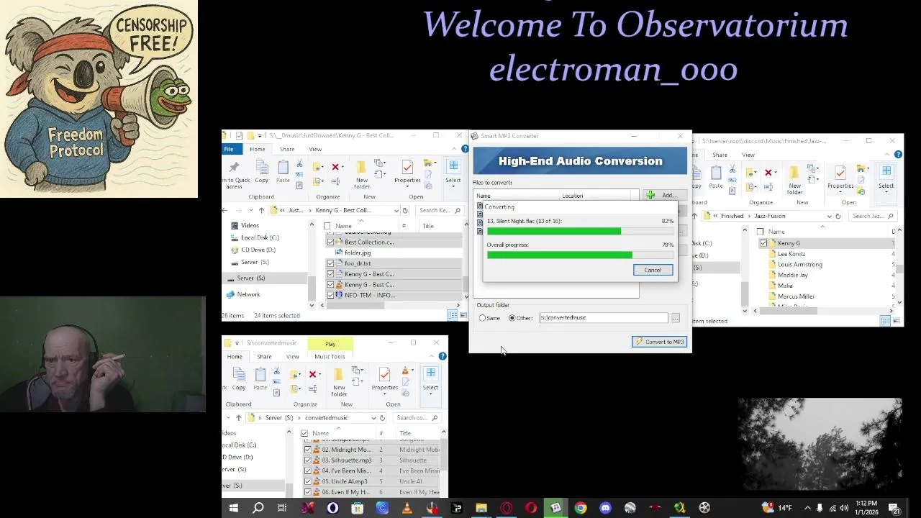Toggle checkbox for foo_dr.txt file
This screenshot has height=518, width=921.
[x=330, y=263]
